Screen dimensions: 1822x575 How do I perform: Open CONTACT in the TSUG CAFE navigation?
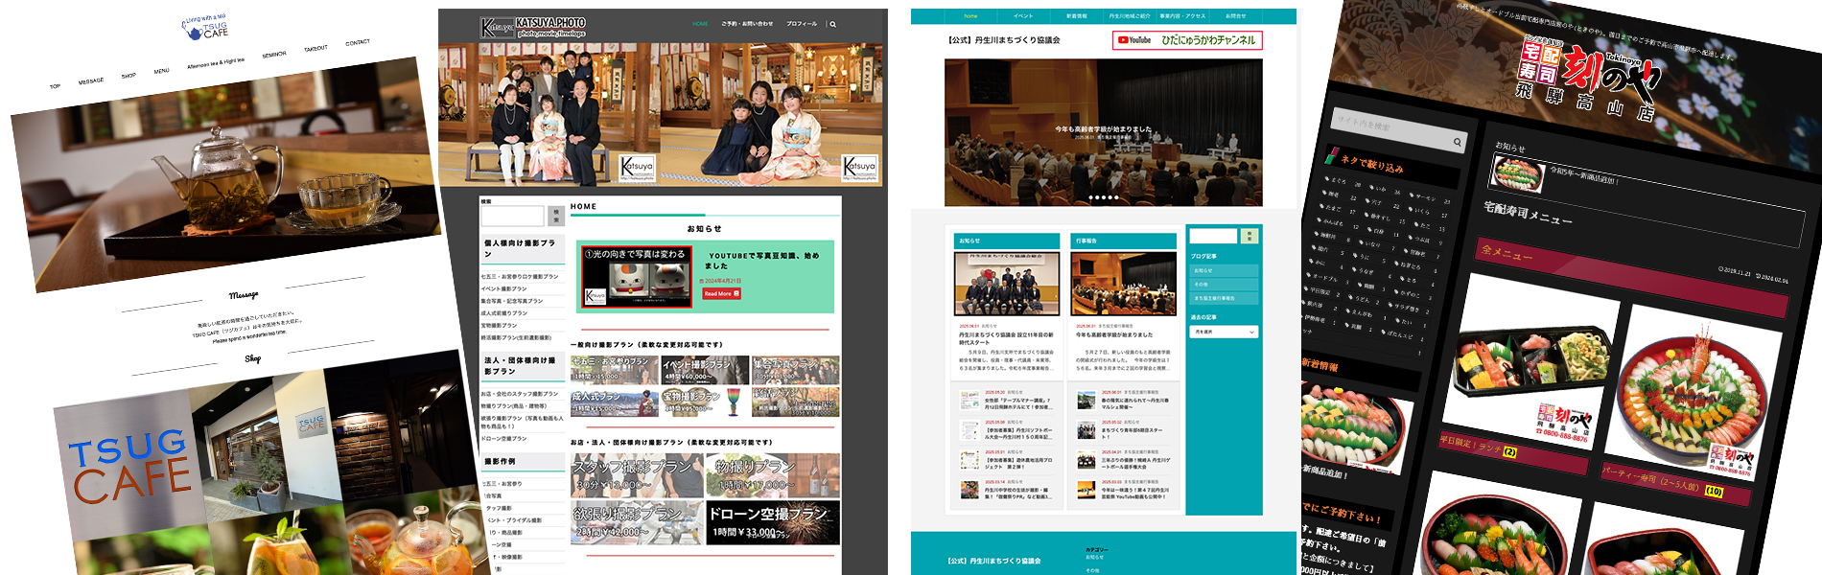[x=358, y=43]
